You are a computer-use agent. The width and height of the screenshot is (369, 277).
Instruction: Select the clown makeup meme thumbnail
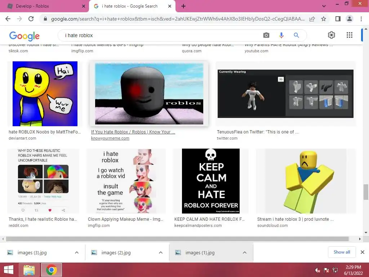pos(126,181)
